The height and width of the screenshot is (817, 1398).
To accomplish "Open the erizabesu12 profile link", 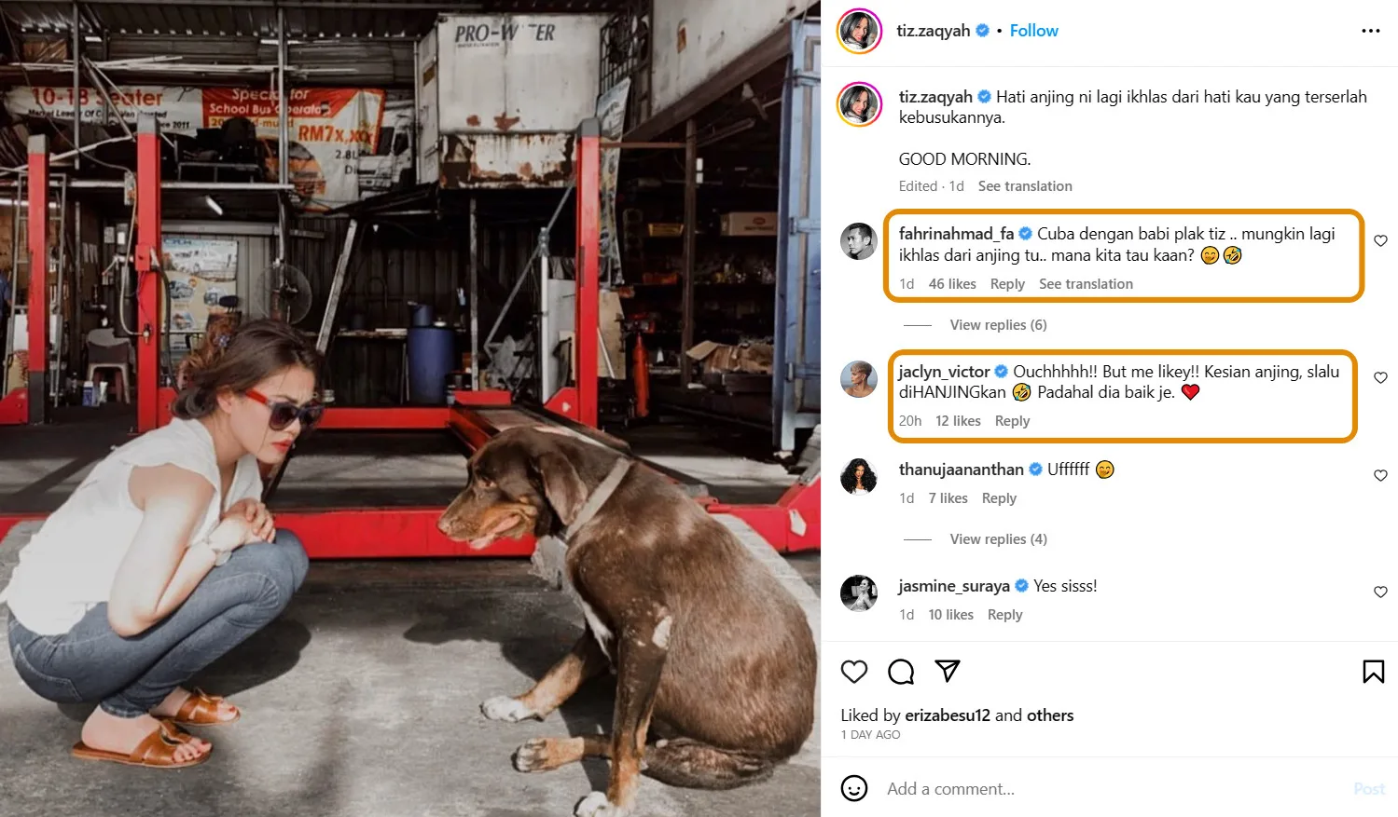I will pyautogui.click(x=947, y=715).
